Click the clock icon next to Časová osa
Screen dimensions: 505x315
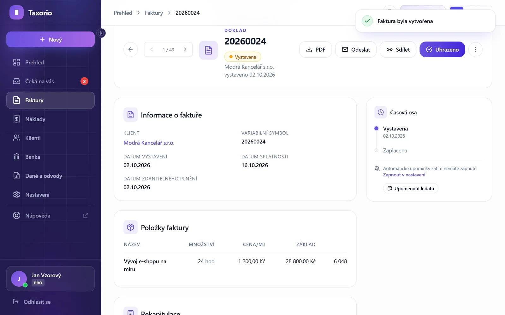click(381, 112)
